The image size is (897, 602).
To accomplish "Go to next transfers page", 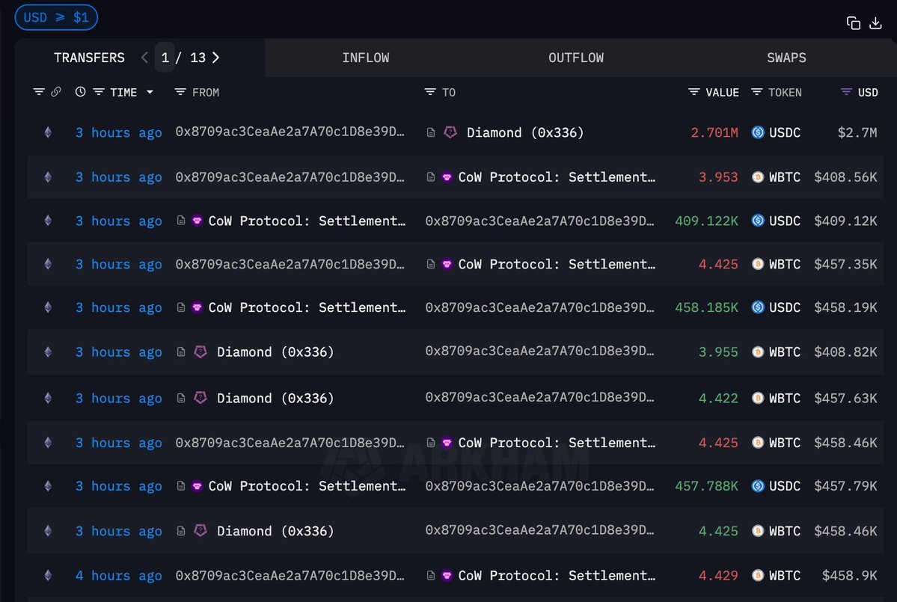I will [215, 58].
